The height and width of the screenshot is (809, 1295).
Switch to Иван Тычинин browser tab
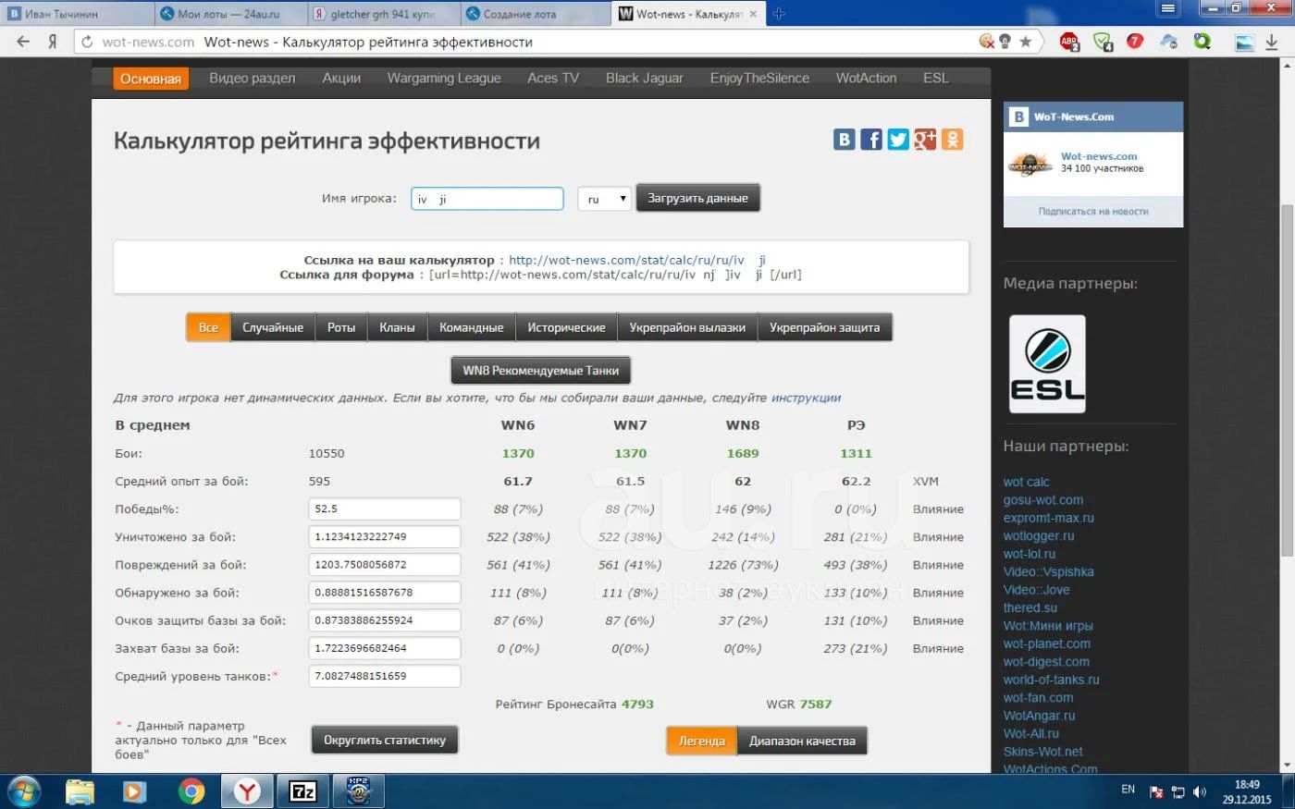coord(76,14)
